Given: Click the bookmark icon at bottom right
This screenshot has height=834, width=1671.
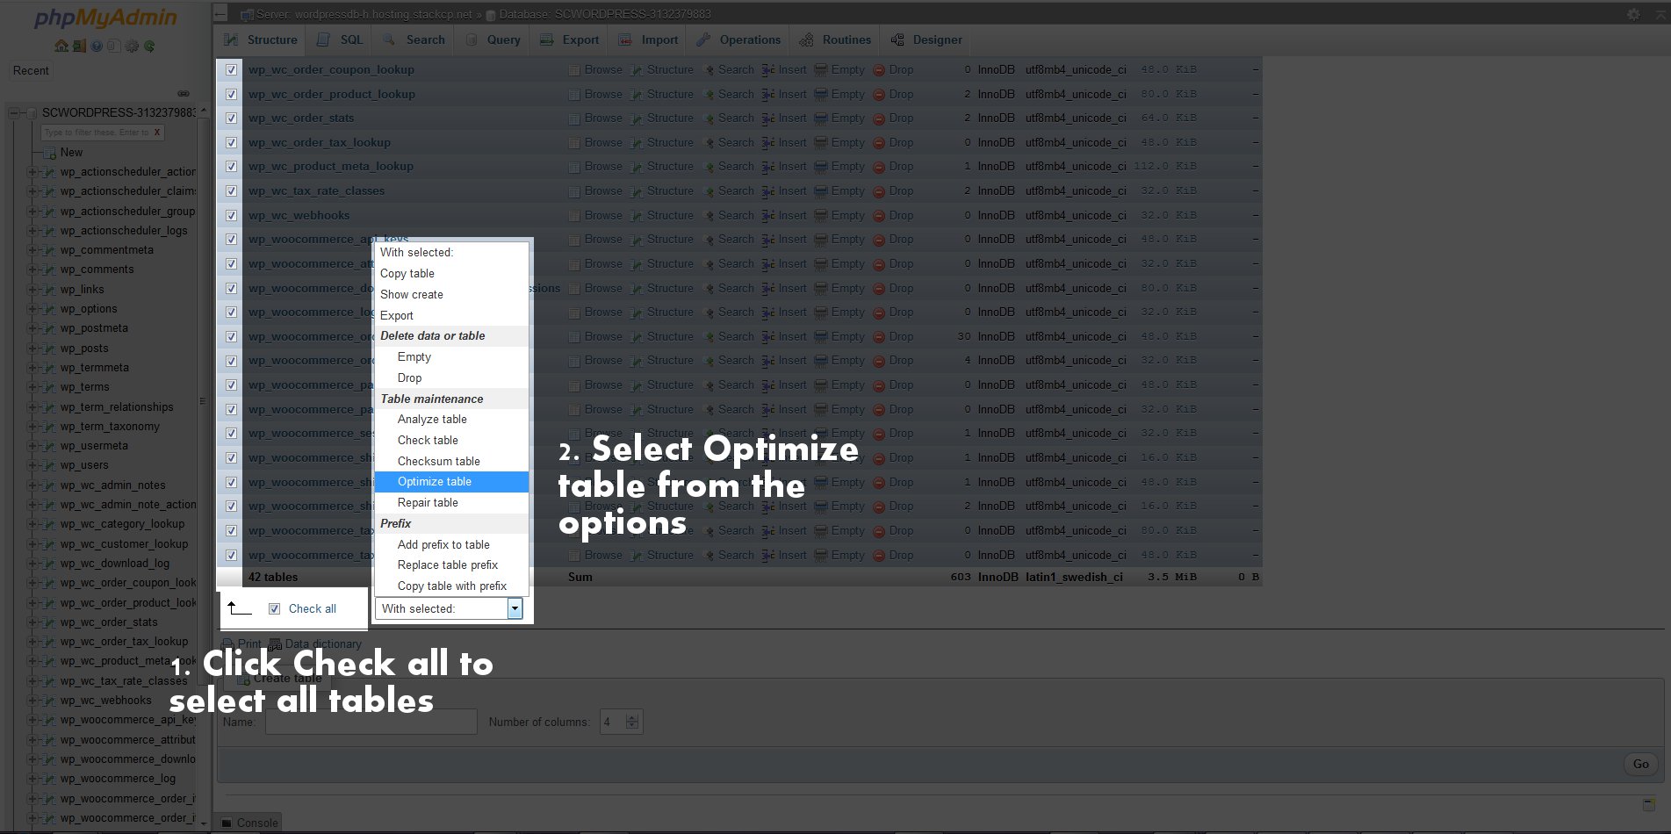Looking at the screenshot, I should (x=1649, y=804).
